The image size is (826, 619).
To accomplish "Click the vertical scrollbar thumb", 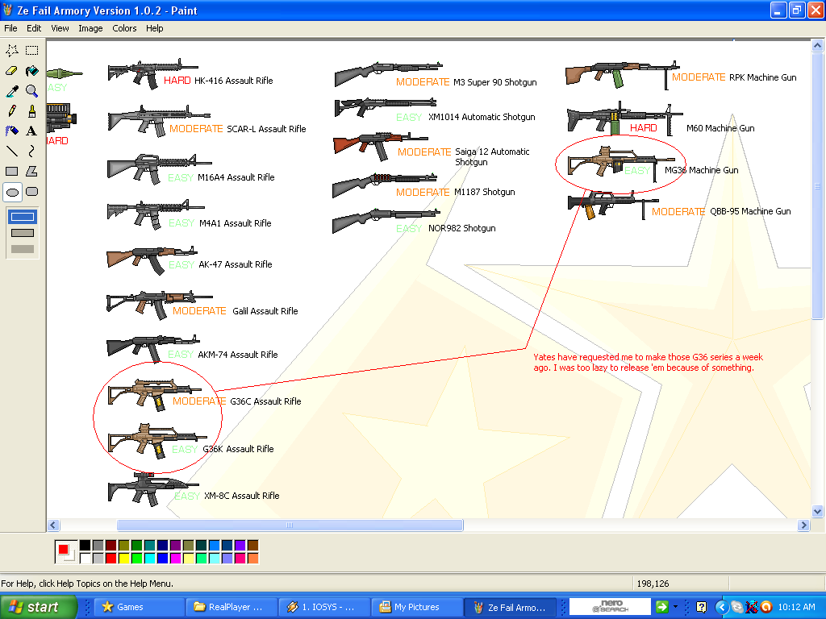I will coord(817,186).
